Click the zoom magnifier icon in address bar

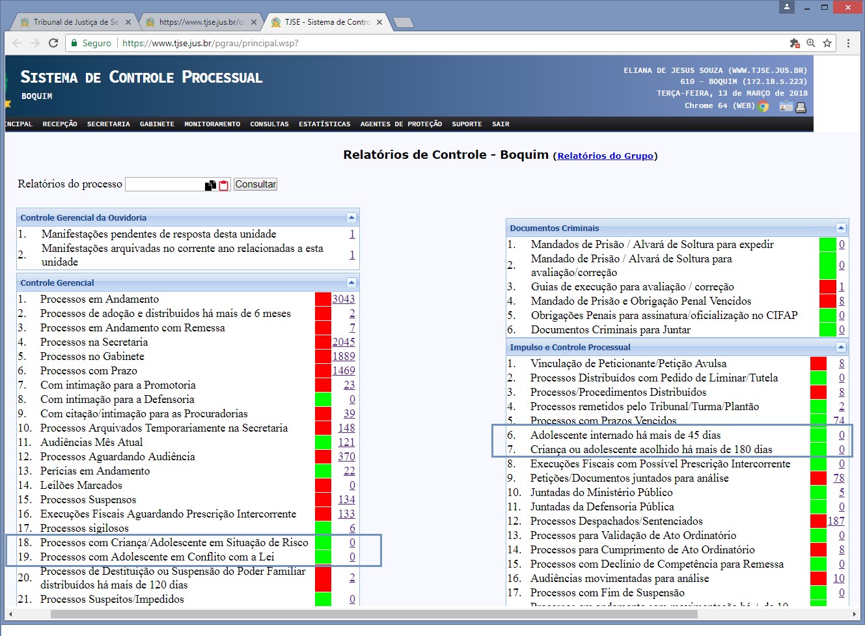[810, 43]
